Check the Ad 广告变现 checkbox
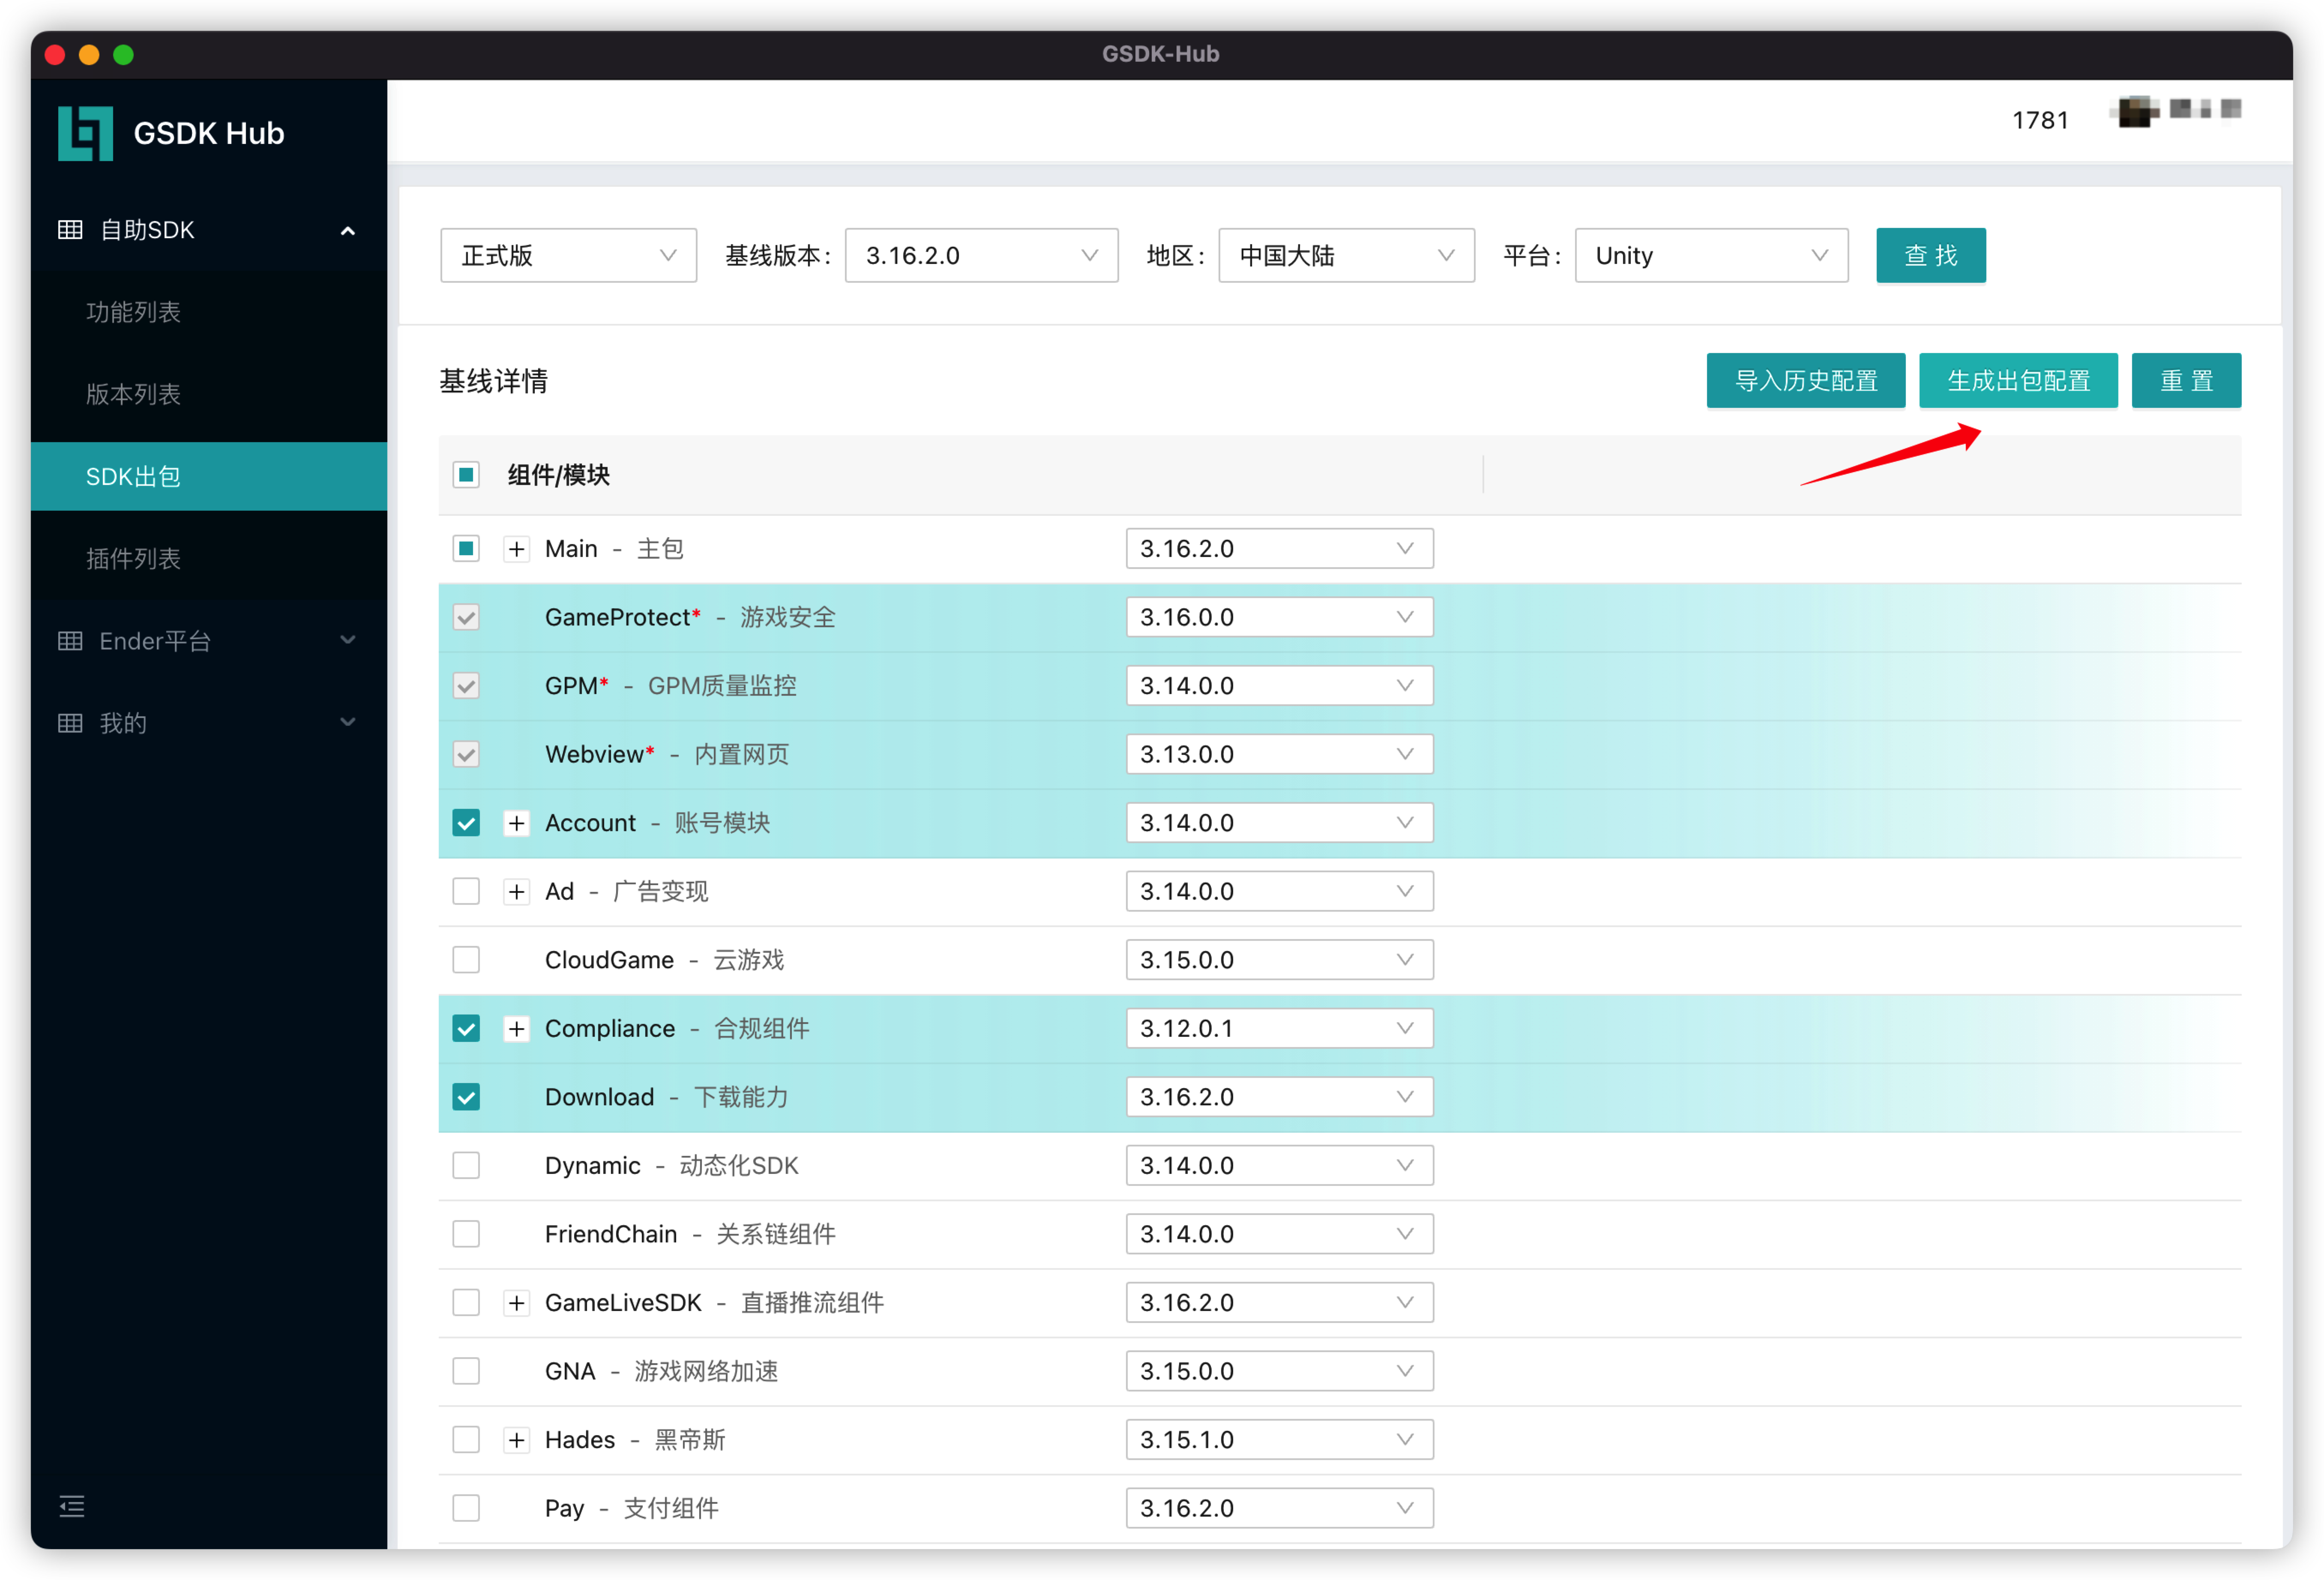This screenshot has height=1580, width=2324. click(x=466, y=892)
